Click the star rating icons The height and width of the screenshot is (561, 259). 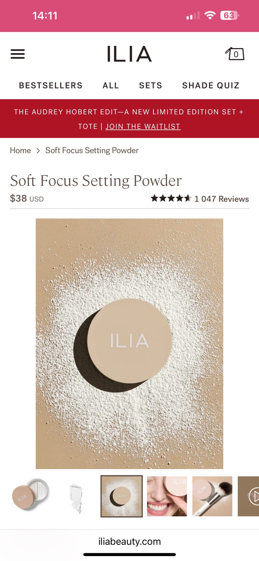tap(171, 198)
